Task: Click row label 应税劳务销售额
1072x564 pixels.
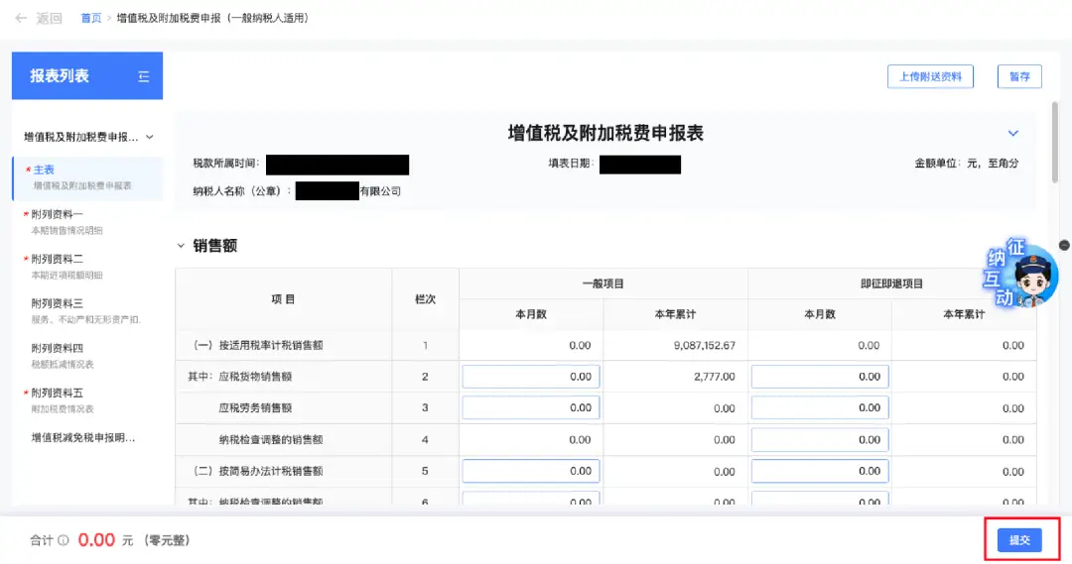Action: point(255,408)
